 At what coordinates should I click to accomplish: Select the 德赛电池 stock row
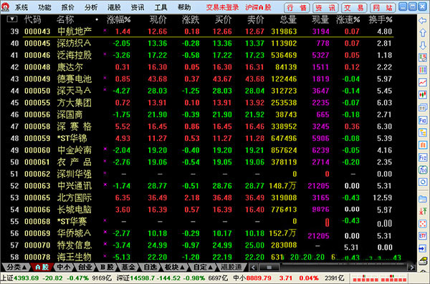point(201,79)
